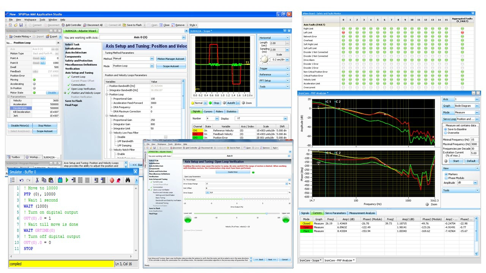Click Motion Manager Autoset button
The width and height of the screenshot is (486, 273).
[x=171, y=59]
